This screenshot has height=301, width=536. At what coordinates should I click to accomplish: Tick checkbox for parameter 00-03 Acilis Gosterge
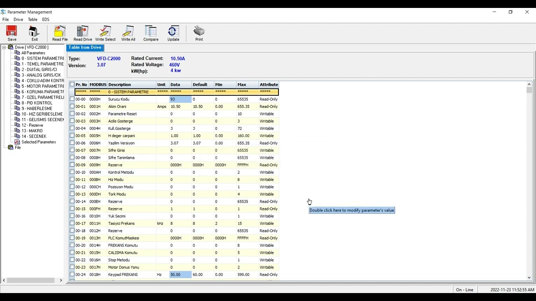coord(72,121)
